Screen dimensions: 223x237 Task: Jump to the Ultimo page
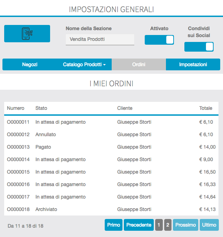[209, 225]
